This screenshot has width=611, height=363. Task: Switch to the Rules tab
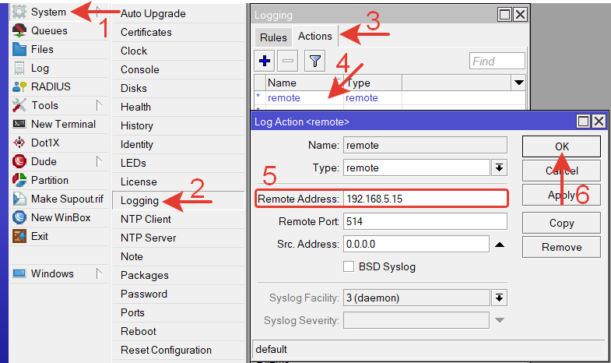(x=273, y=37)
